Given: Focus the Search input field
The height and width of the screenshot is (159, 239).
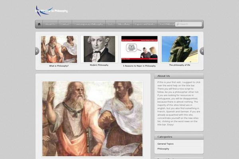Looking at the screenshot, I should click(x=188, y=24).
